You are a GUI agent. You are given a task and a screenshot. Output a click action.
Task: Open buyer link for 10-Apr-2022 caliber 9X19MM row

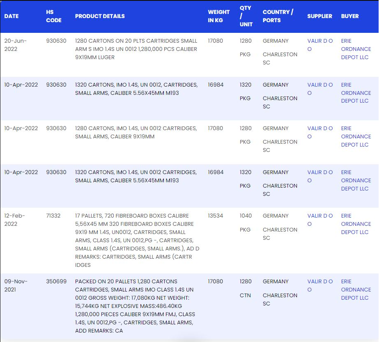coord(356,136)
